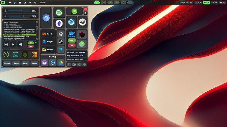
Task: Open the teal system monitor icon
Action: point(15,55)
